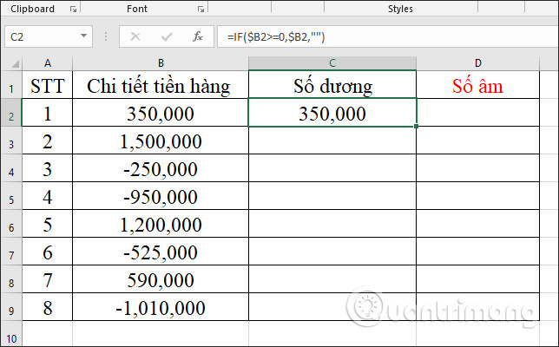
Task: Click the red 'Số âm' header cell
Action: tap(477, 85)
